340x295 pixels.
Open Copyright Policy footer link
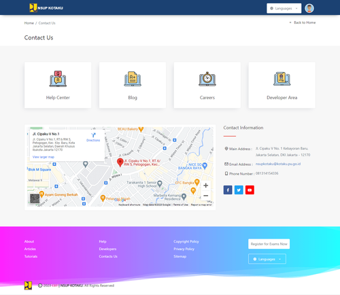[186, 241]
